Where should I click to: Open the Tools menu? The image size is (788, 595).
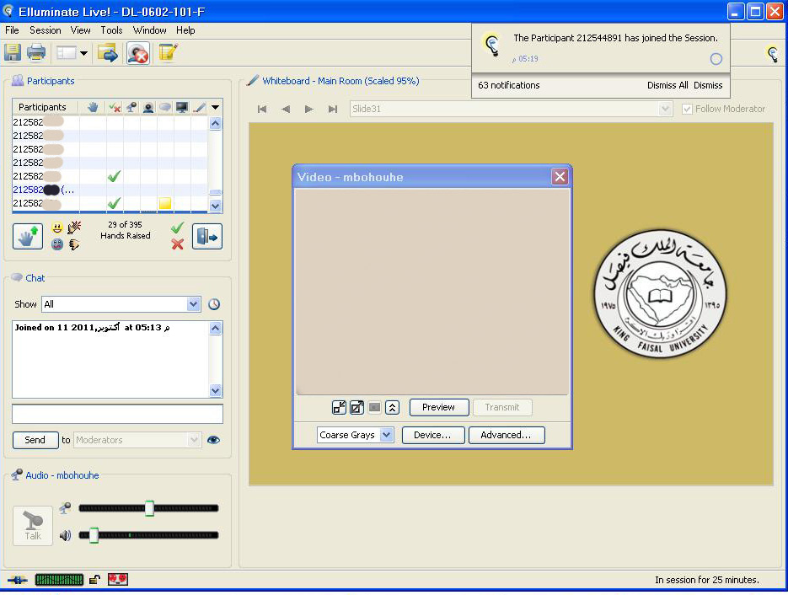[x=111, y=30]
